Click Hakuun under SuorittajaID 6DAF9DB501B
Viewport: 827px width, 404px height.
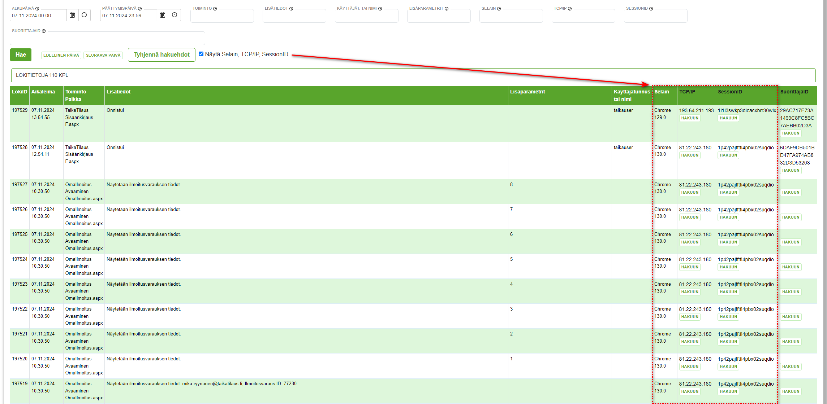click(x=791, y=171)
